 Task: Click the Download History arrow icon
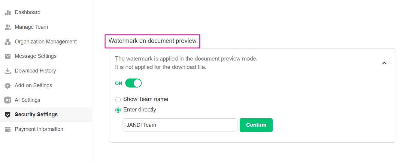click(8, 71)
